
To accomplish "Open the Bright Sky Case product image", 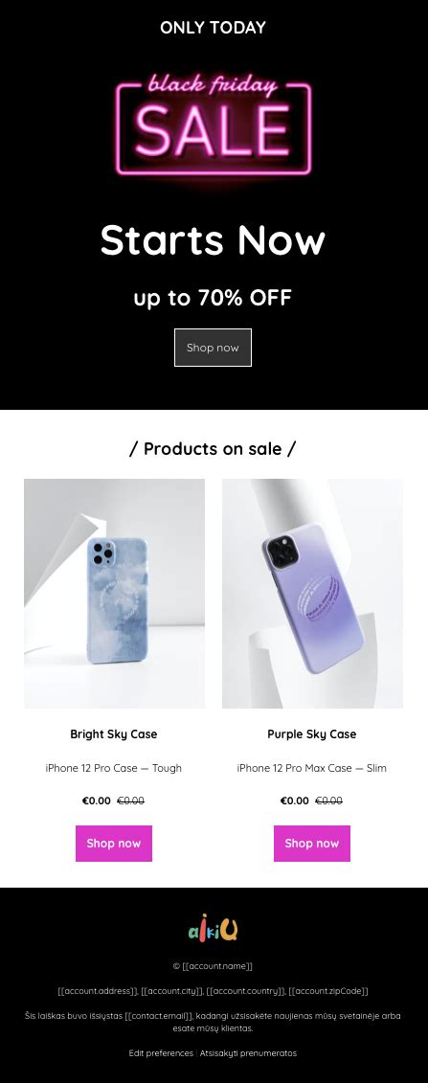I will pyautogui.click(x=115, y=594).
